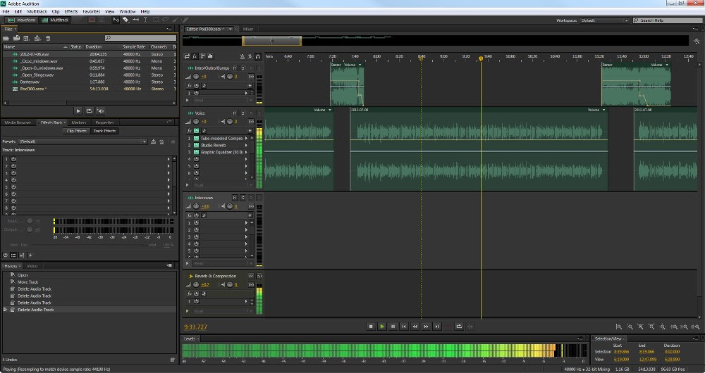The image size is (705, 373).
Task: Adjust the Voice track volume knob
Action: pos(196,122)
